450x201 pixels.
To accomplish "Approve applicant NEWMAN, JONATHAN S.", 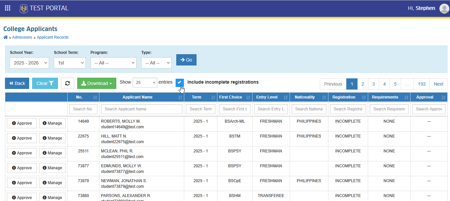I will pyautogui.click(x=22, y=183).
